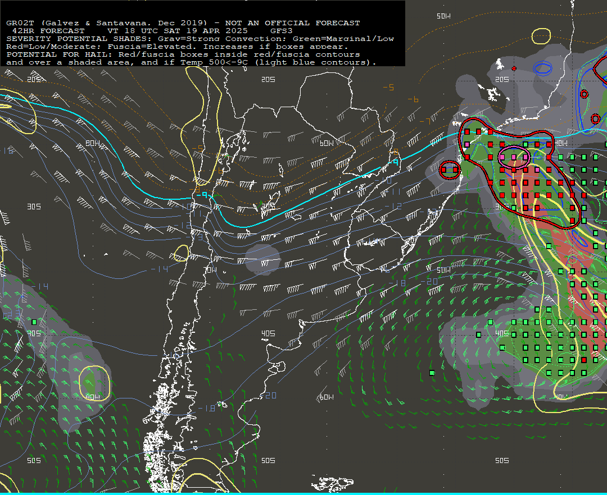
Task: Click the single red box among southern green boxes
Action: tap(584, 360)
